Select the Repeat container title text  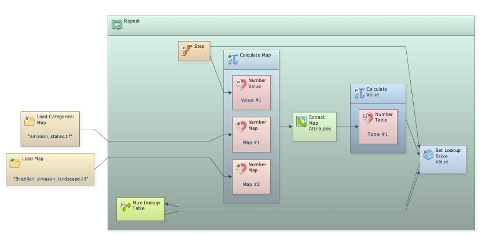pyautogui.click(x=132, y=21)
